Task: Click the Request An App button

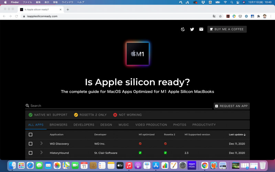Action: click(x=231, y=106)
